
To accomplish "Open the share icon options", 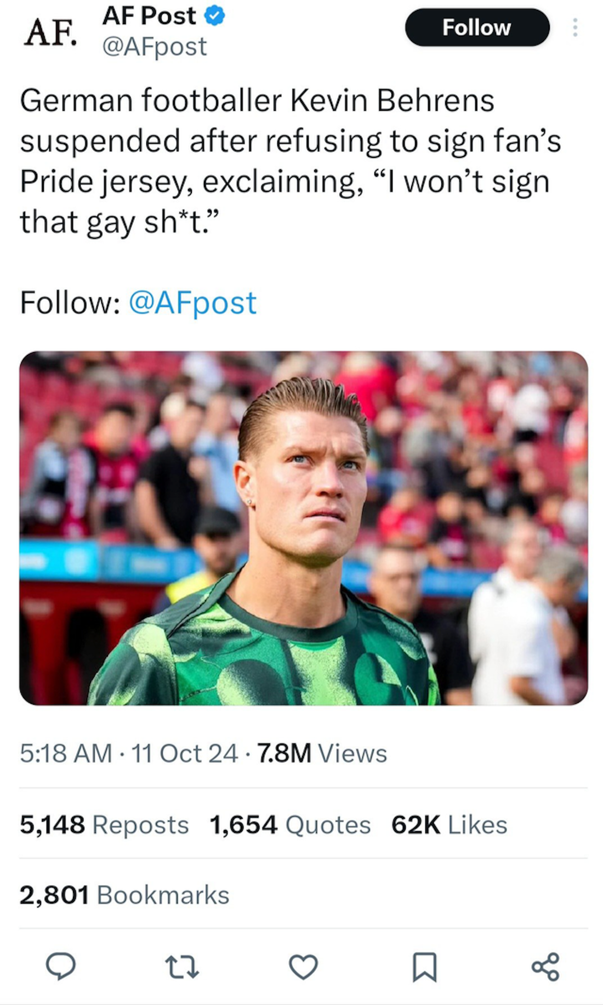I will click(545, 967).
